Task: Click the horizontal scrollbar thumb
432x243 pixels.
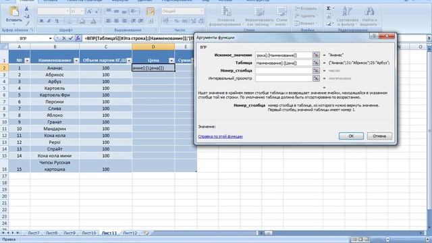Action: (x=268, y=233)
